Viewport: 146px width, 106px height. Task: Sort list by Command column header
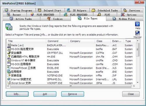point(58,41)
